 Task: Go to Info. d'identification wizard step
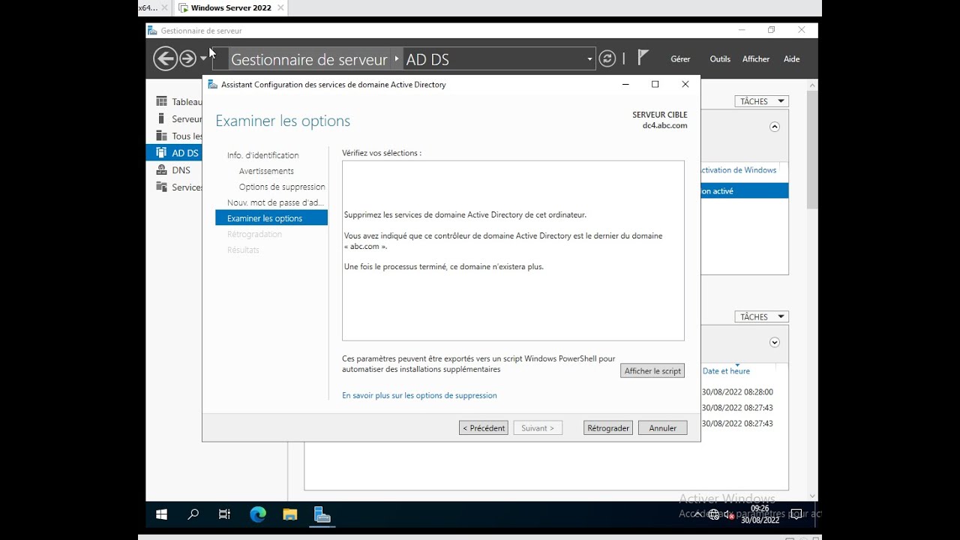[x=262, y=155]
